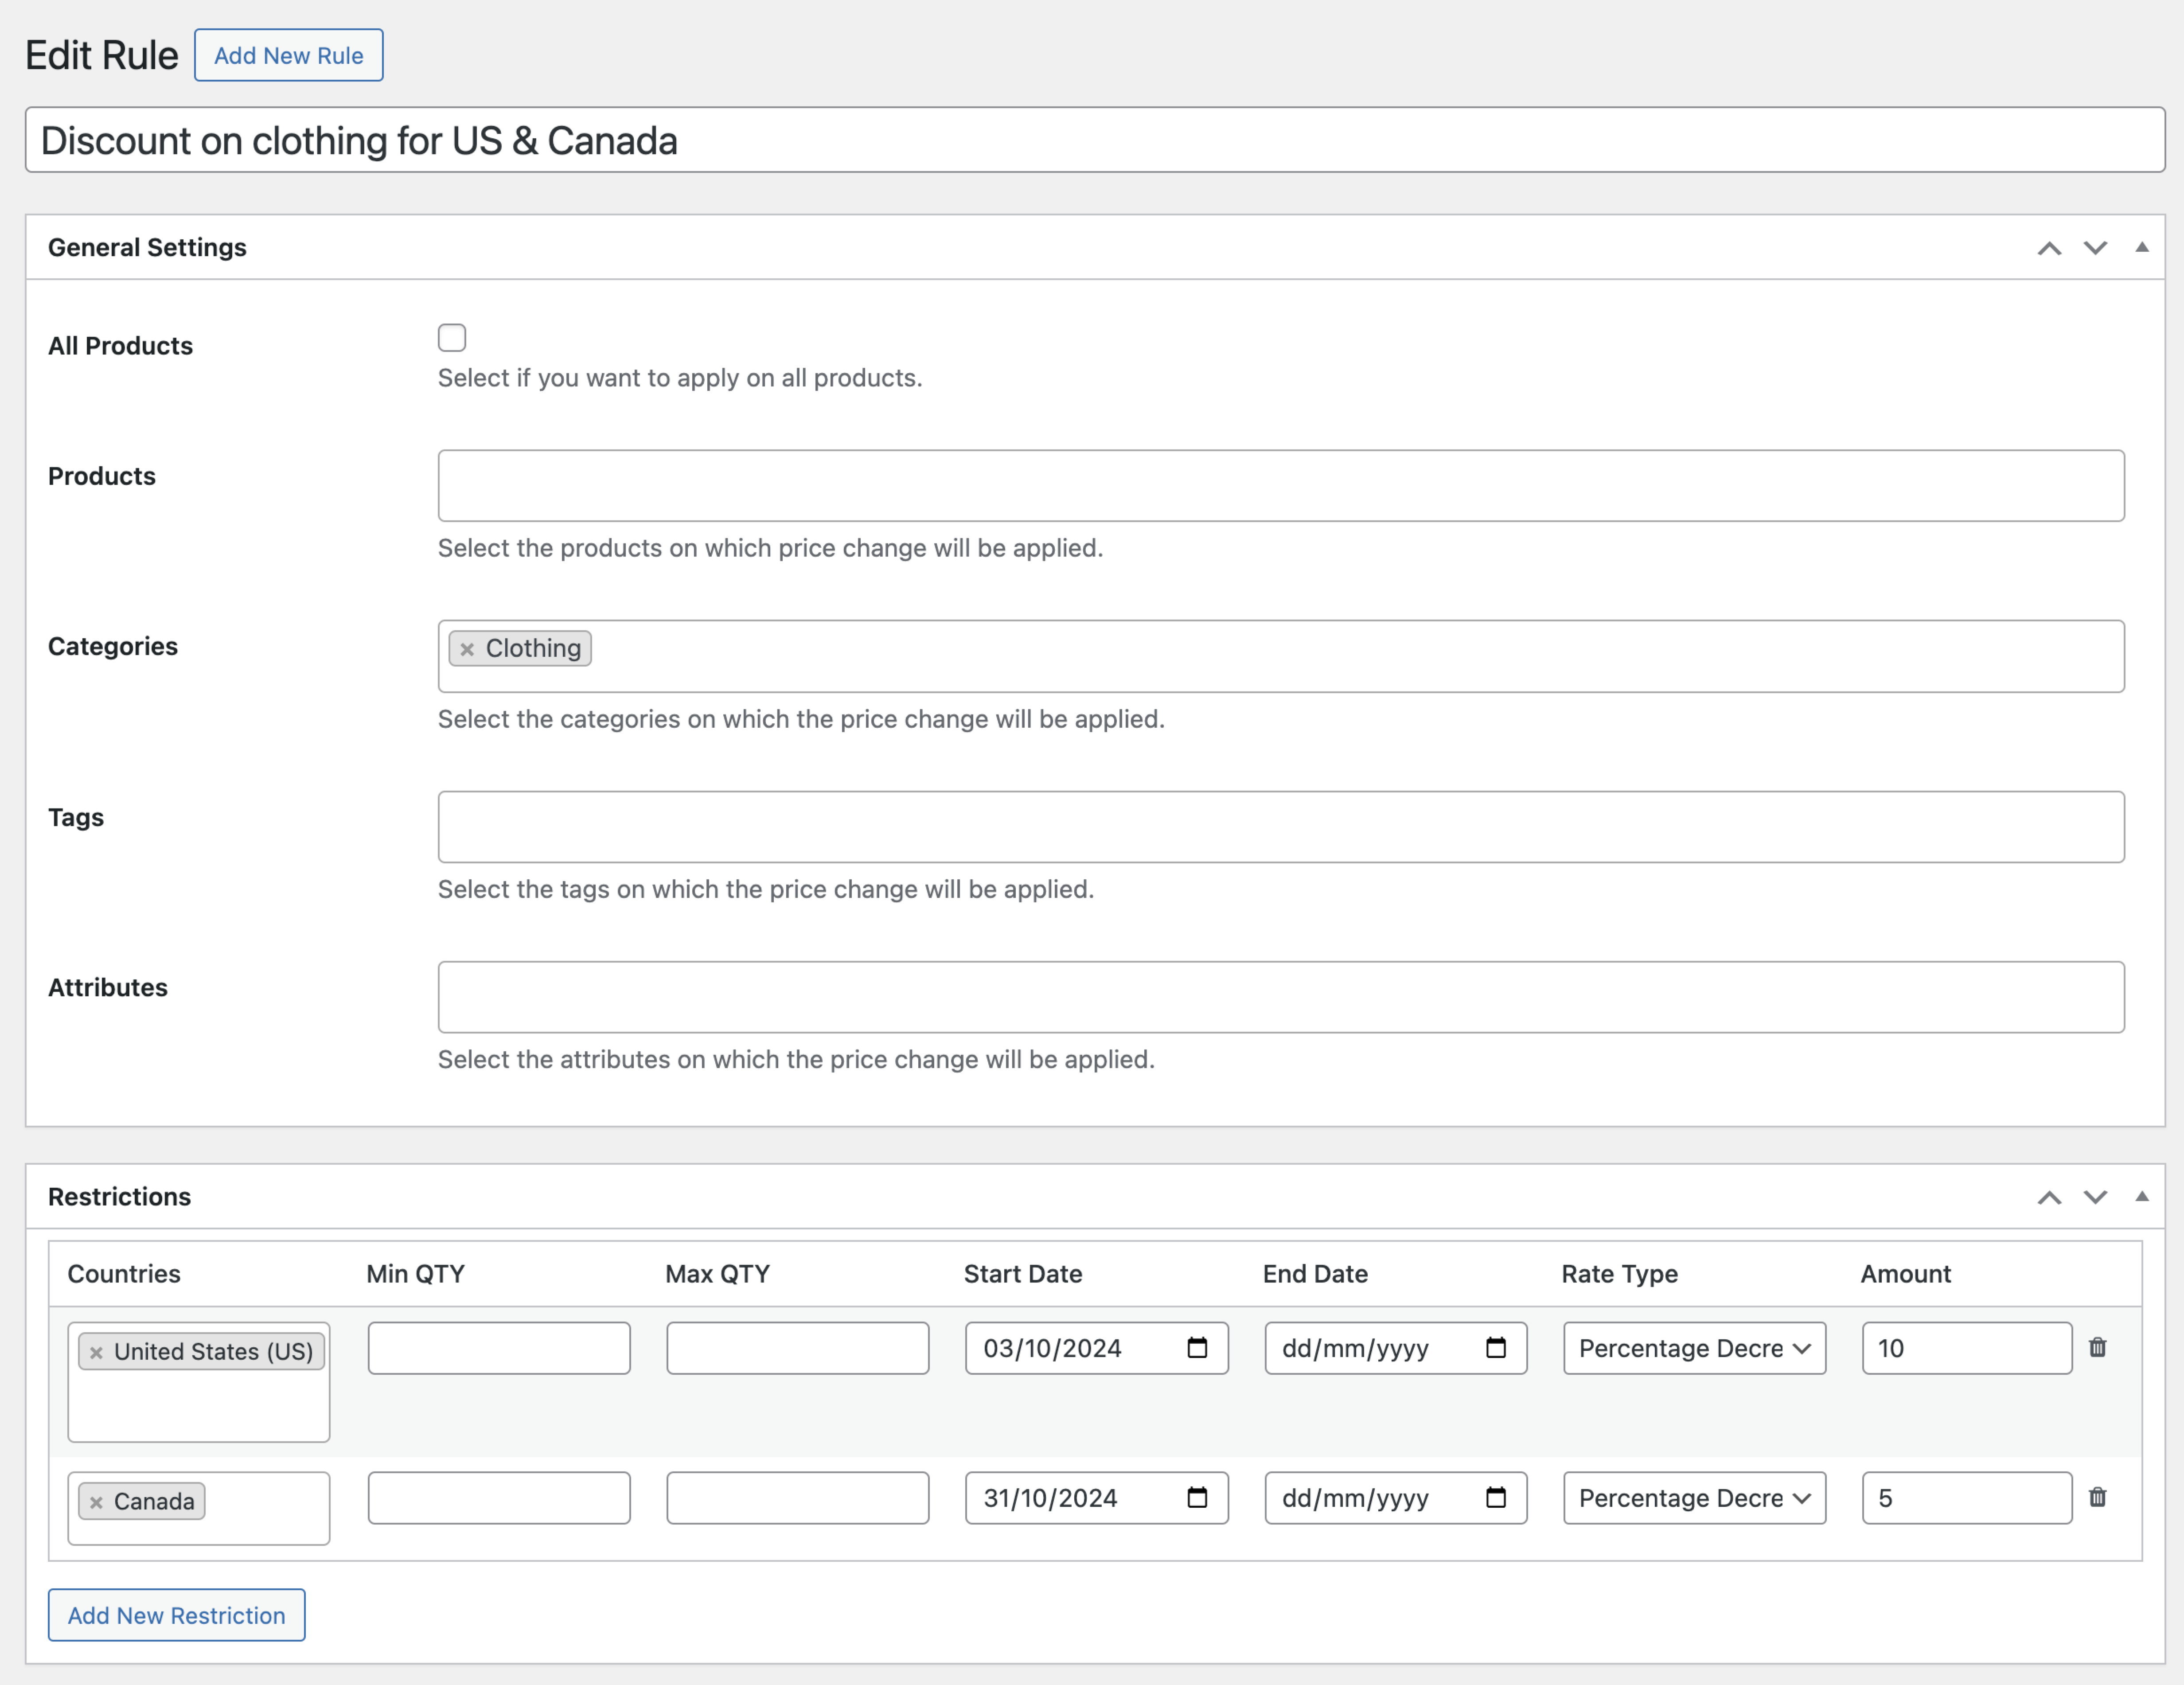Screen dimensions: 2184x1685
Task: Enable the All Products checkbox
Action: click(x=451, y=338)
